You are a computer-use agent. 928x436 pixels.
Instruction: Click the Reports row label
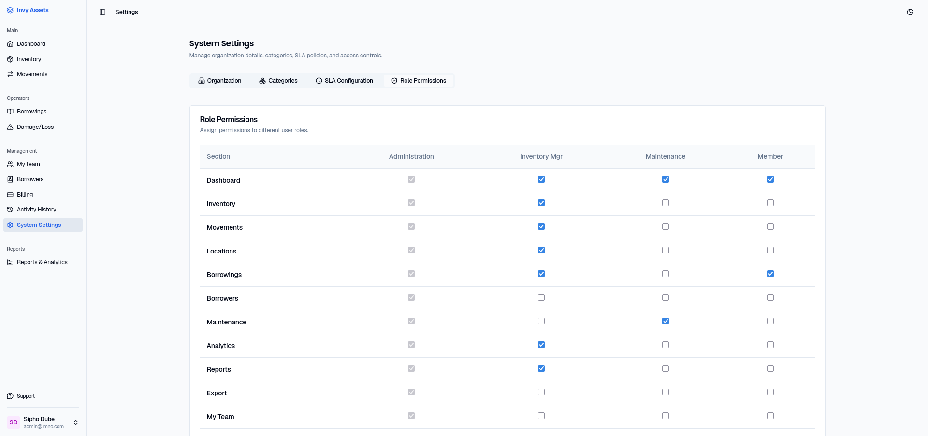pos(219,369)
